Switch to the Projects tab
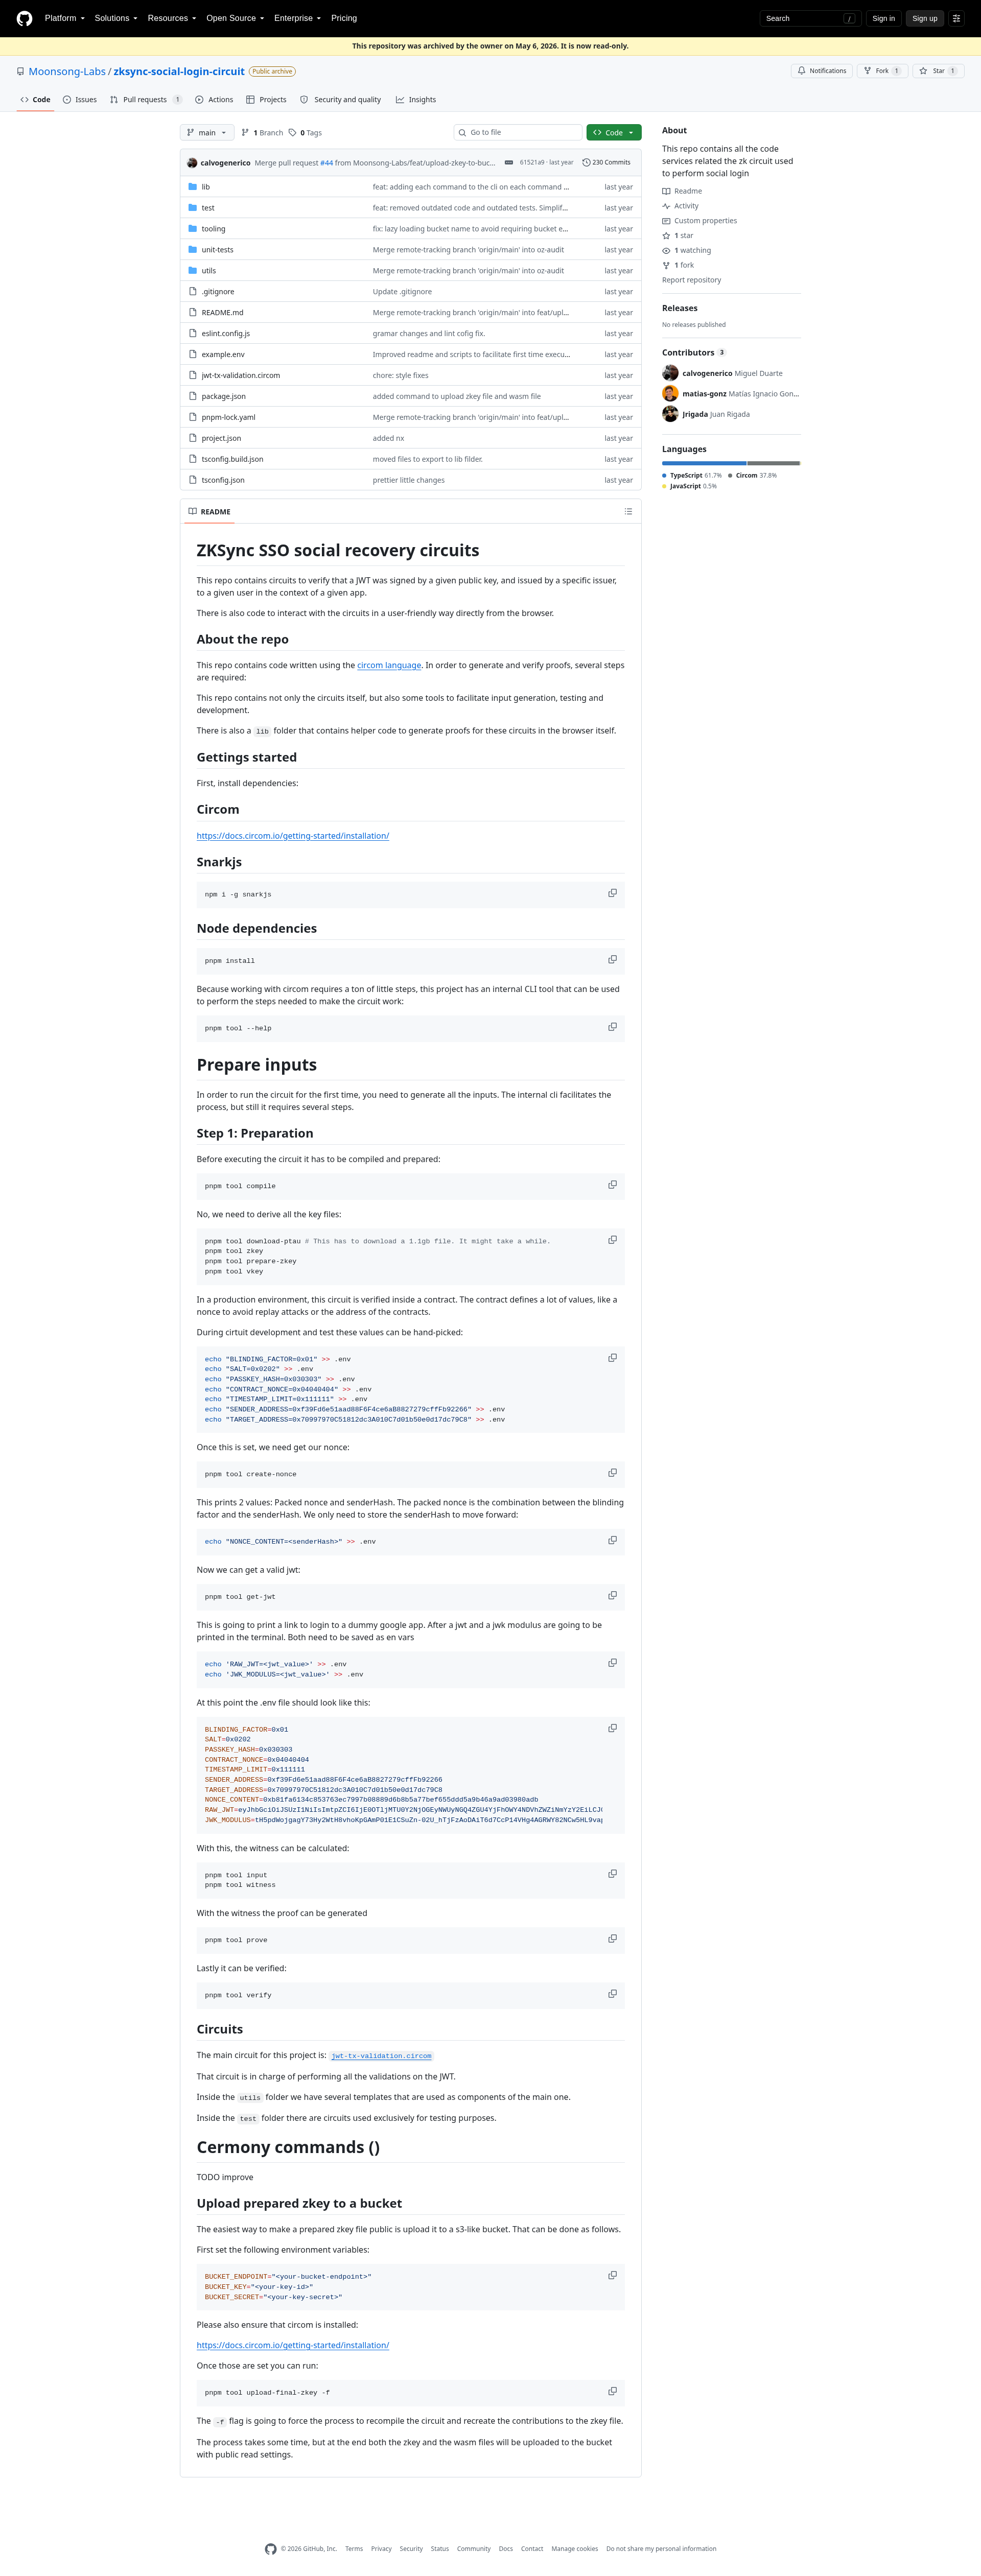This screenshot has height=2576, width=981. tap(266, 100)
